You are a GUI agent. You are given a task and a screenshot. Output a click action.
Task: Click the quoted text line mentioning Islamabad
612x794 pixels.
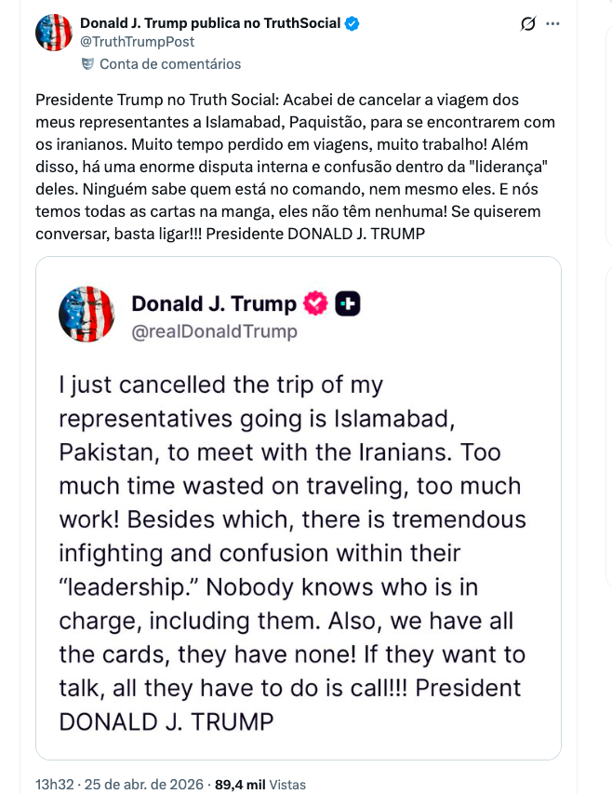257,419
